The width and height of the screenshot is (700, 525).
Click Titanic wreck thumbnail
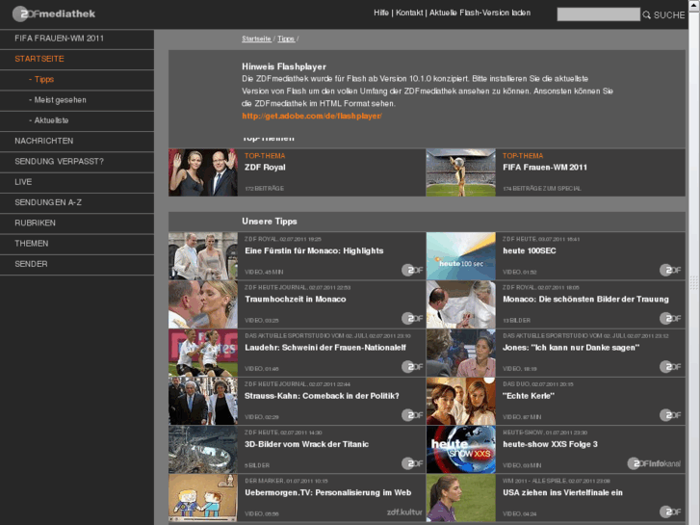[x=203, y=450]
